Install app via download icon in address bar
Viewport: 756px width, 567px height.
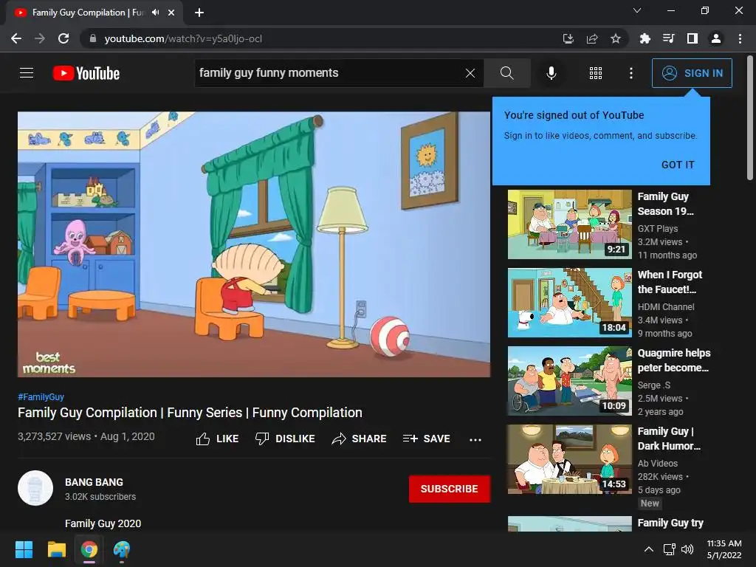568,38
